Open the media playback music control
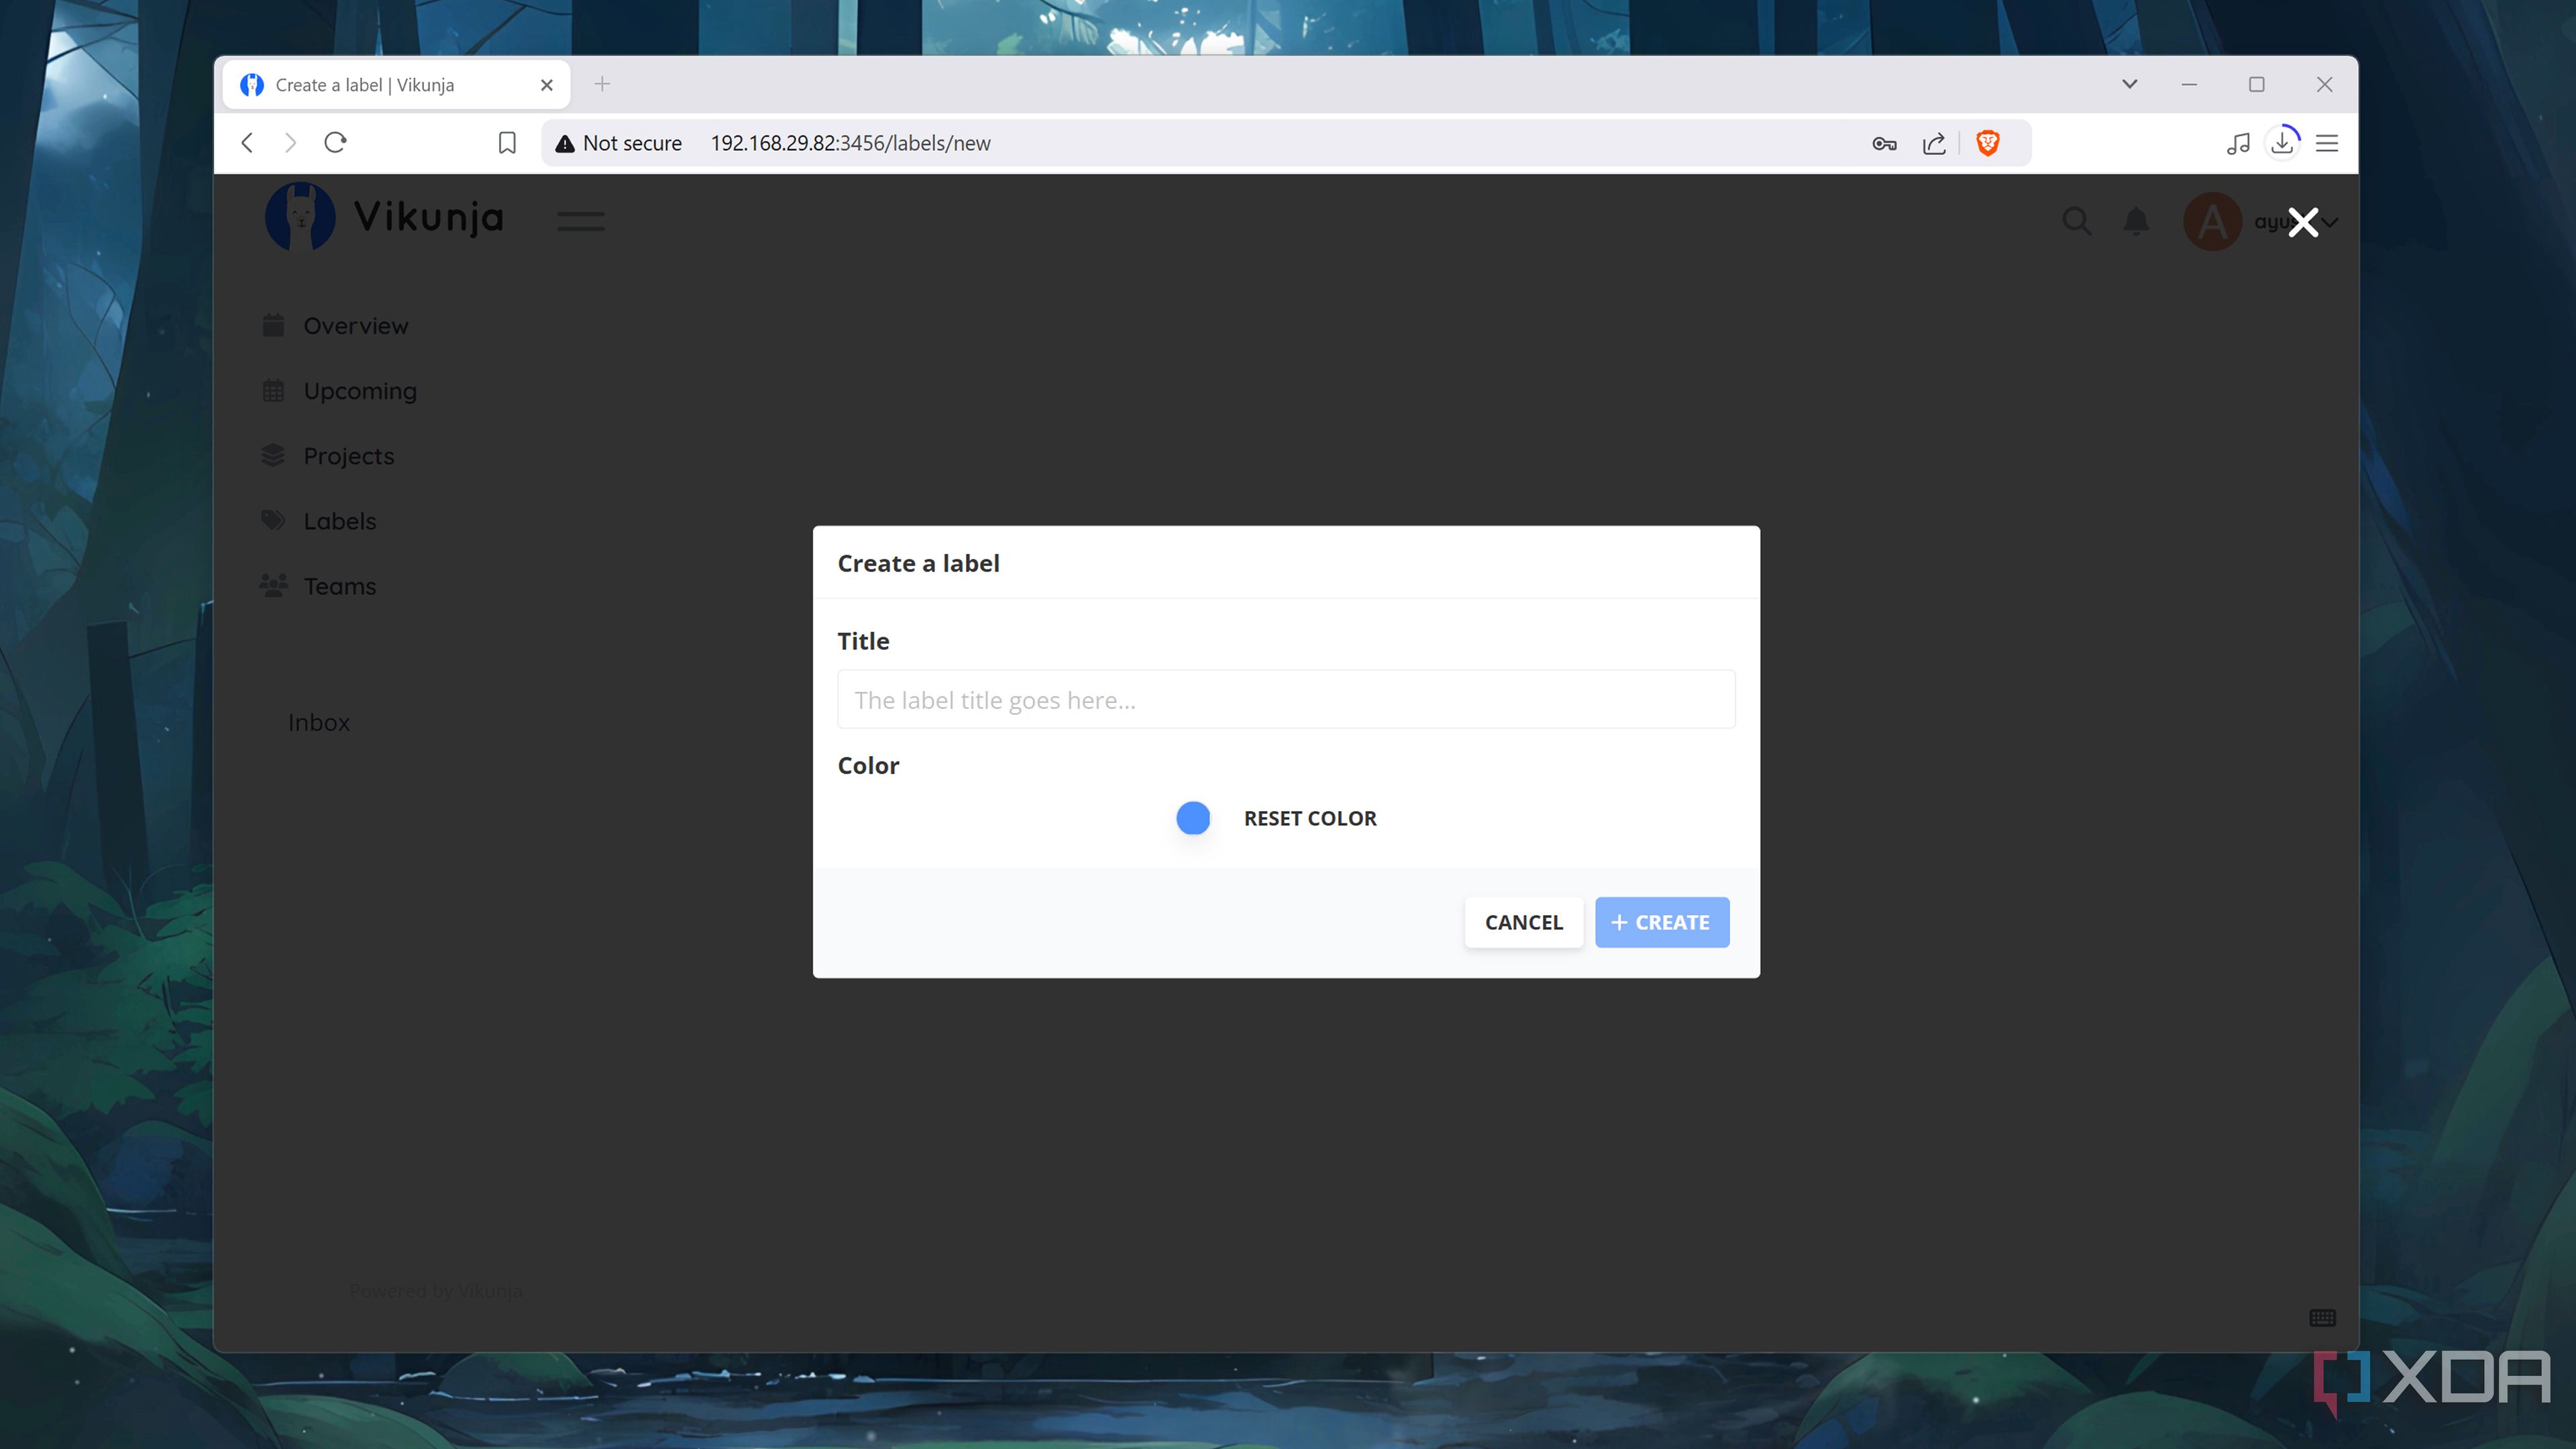 point(2238,143)
